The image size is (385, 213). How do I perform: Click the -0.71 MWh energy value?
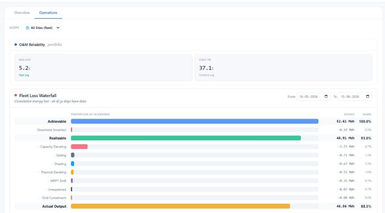[346, 155]
